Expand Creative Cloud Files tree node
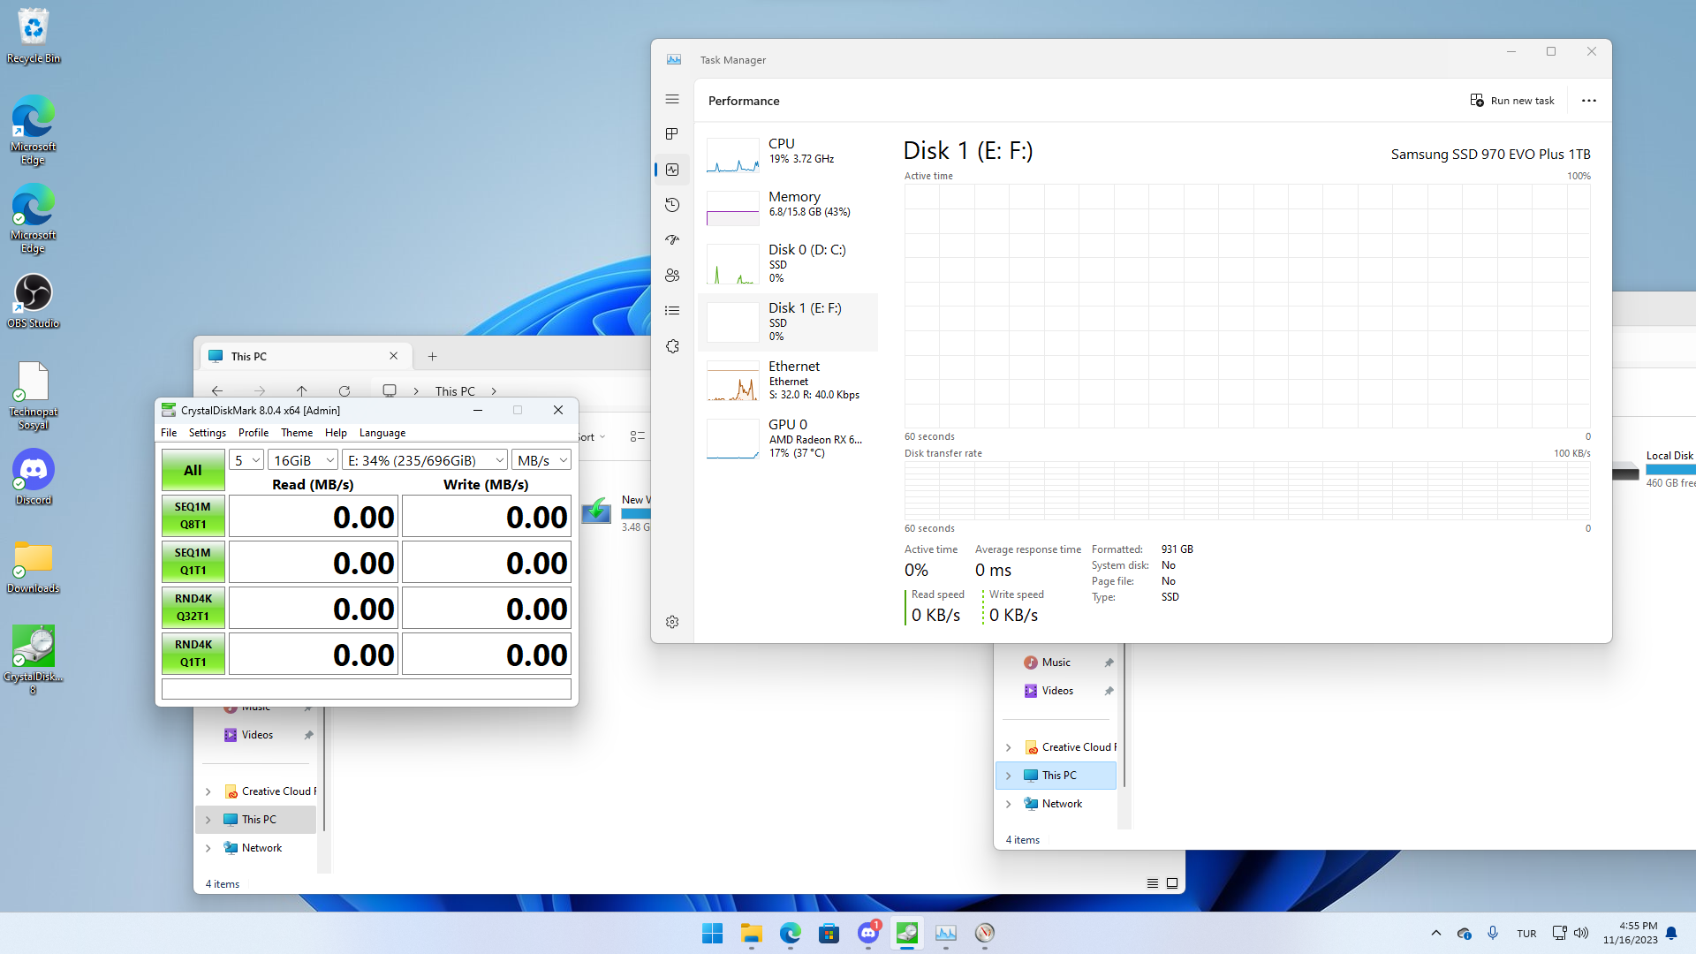The width and height of the screenshot is (1696, 954). (x=208, y=791)
